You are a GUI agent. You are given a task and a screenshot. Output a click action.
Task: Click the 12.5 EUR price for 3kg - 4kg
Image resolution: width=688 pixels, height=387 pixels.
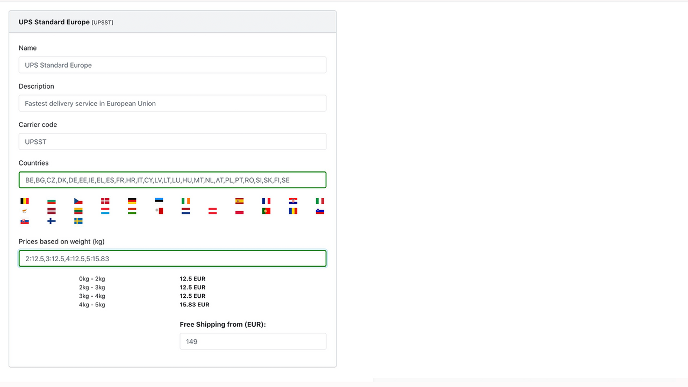tap(193, 296)
